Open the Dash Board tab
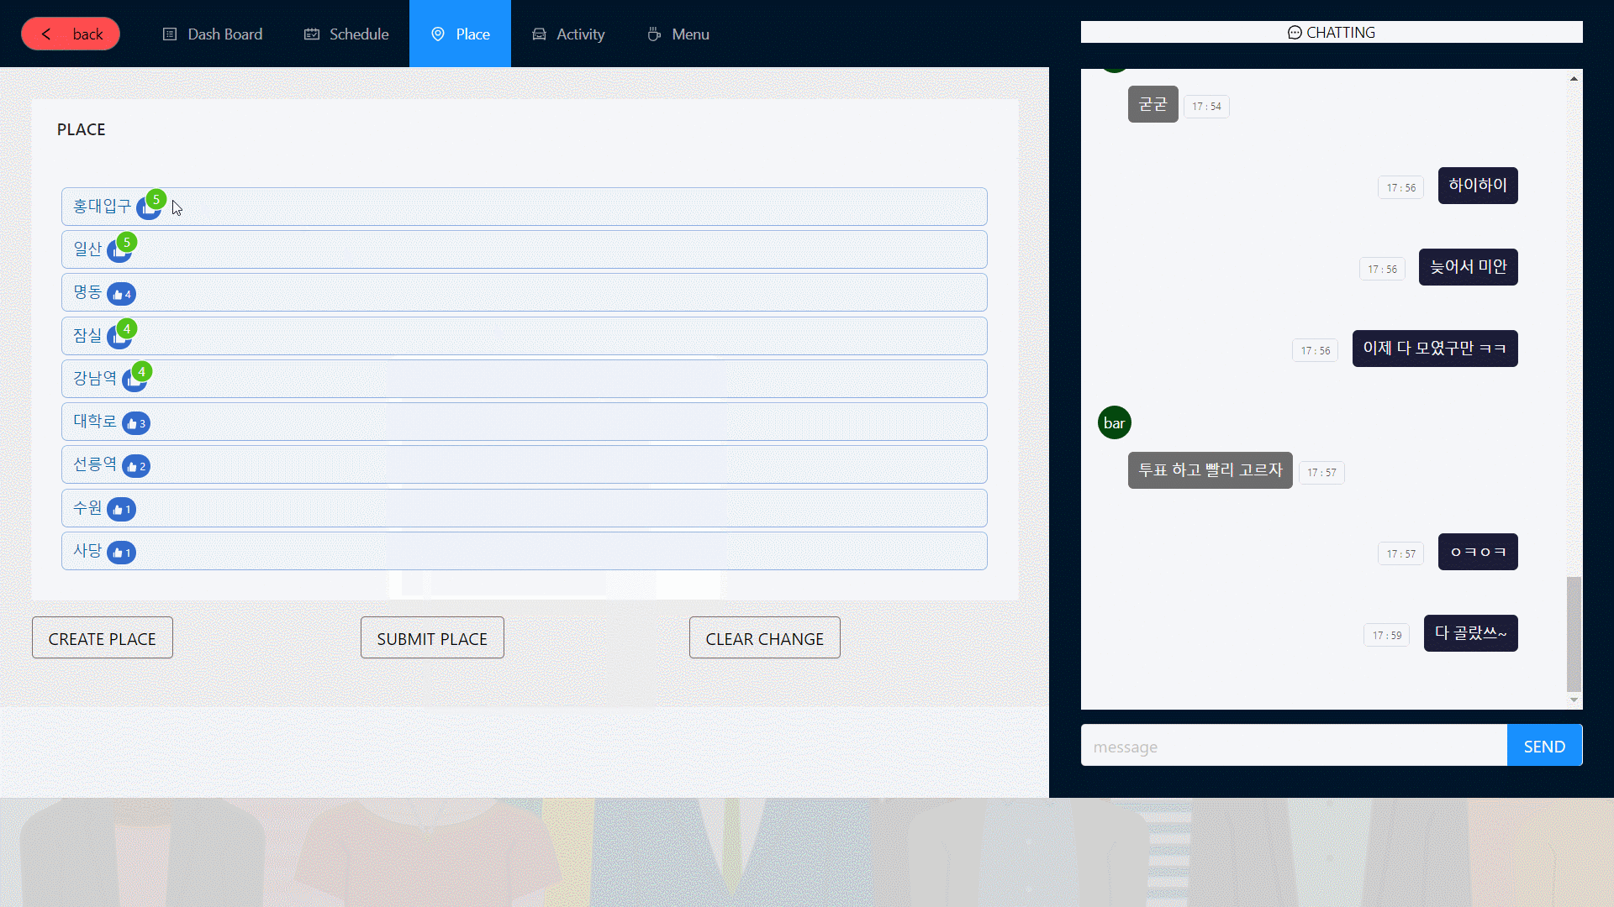This screenshot has width=1614, height=907. [212, 34]
